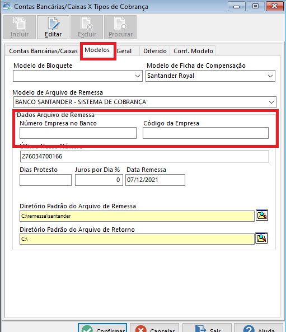Click the application icon in the title bar
The height and width of the screenshot is (332, 286).
pos(7,6)
